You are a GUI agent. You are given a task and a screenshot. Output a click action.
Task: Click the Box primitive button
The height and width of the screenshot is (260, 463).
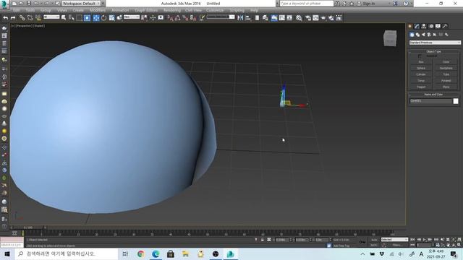click(x=421, y=62)
